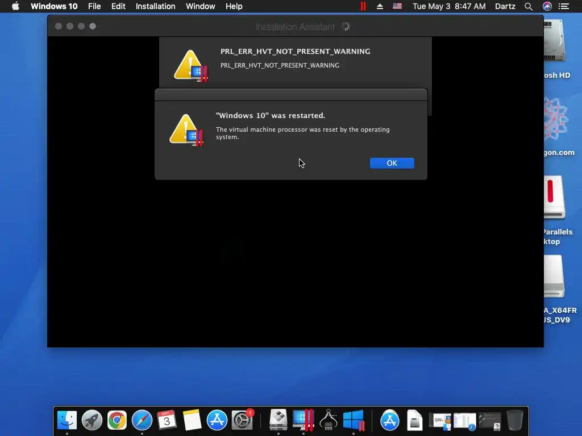Open System Information in the Dock
Viewport: 582px width, 436px height.
point(329,421)
